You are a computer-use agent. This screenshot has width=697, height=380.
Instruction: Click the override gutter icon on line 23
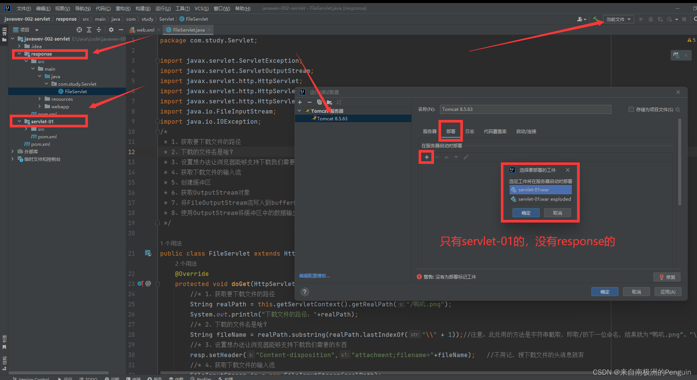coord(141,283)
